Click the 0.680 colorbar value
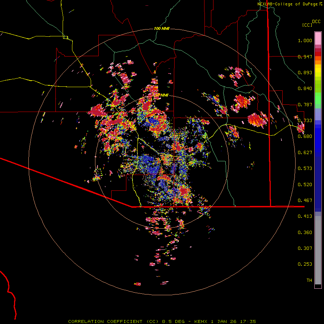 (x=305, y=136)
